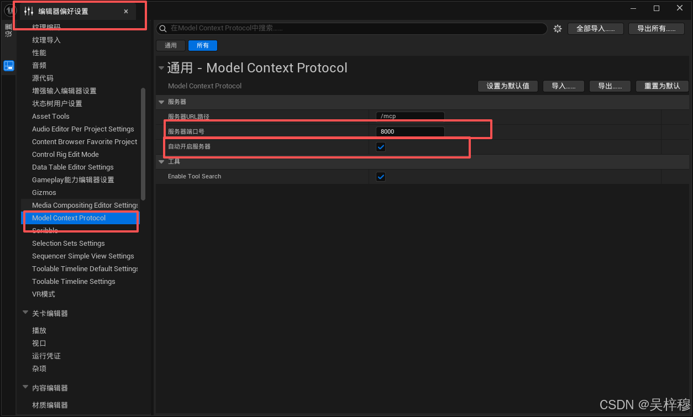Select 性能 in the settings list
Image resolution: width=693 pixels, height=417 pixels.
(39, 52)
